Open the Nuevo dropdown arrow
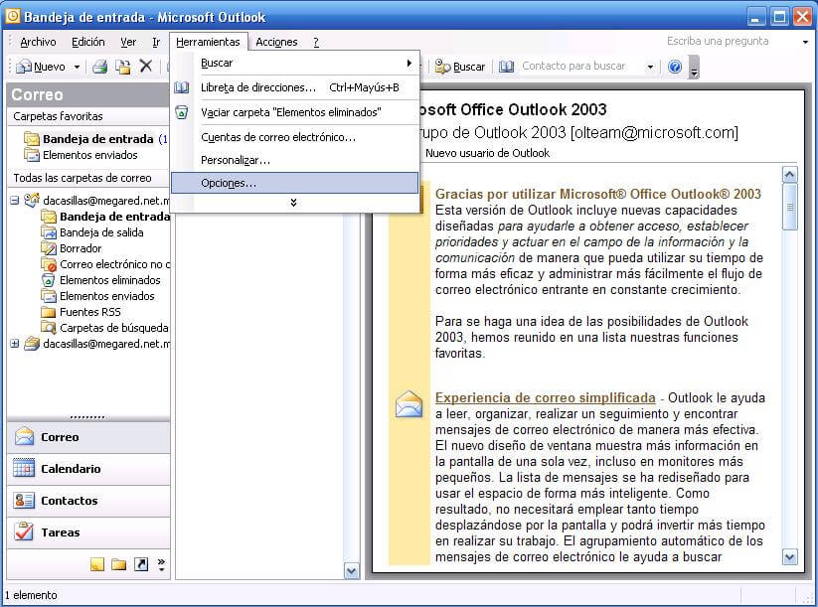This screenshot has width=818, height=607. (77, 67)
